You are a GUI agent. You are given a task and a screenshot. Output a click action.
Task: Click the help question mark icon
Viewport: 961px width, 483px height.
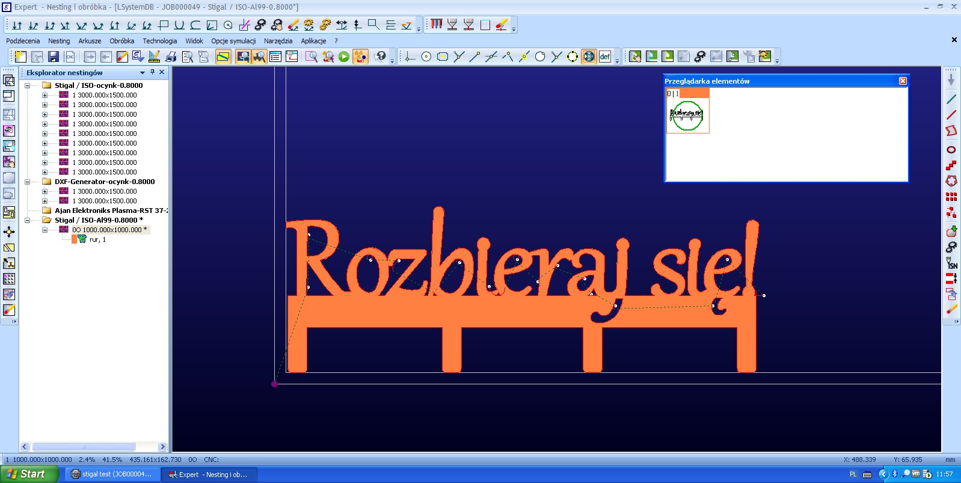coord(380,57)
